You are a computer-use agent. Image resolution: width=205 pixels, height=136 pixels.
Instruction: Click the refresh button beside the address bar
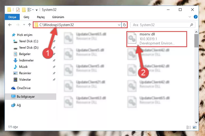[124, 25]
